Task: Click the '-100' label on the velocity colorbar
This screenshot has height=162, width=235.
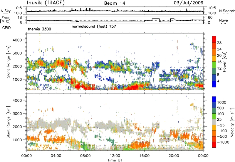Action: 222,131
